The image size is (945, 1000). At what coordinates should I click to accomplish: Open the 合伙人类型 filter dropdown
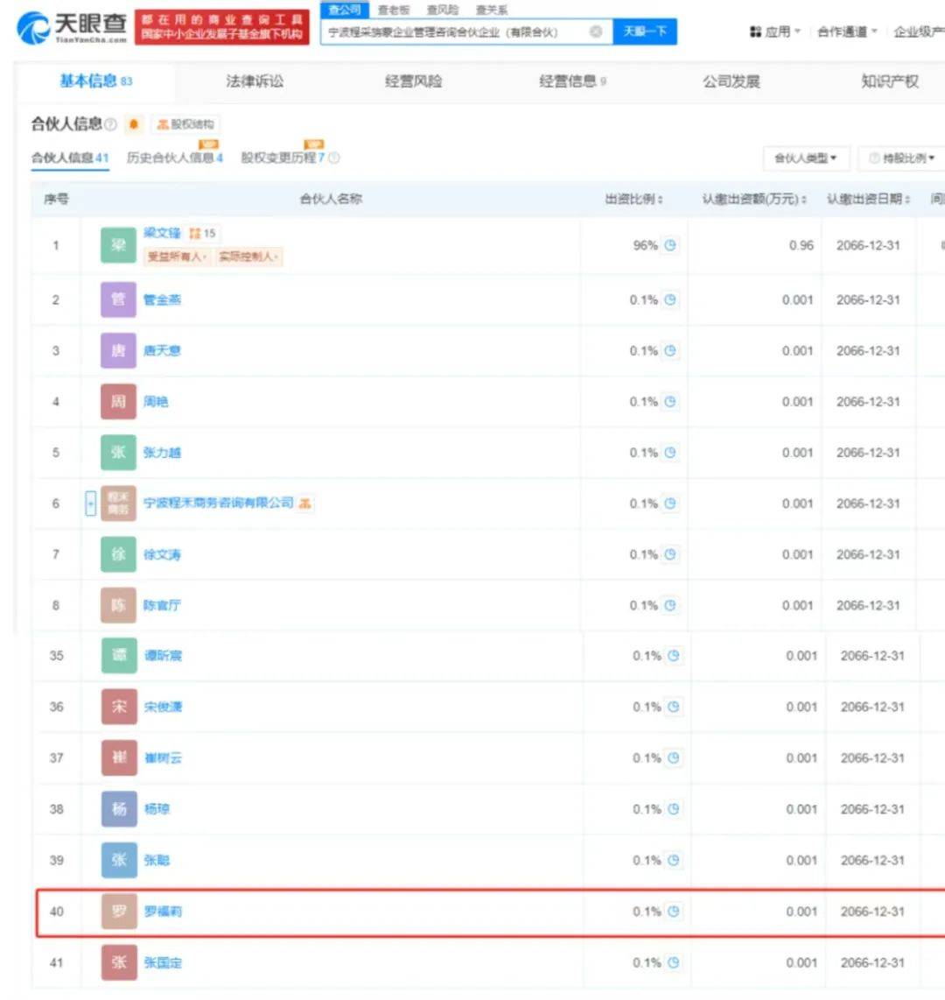tap(806, 158)
